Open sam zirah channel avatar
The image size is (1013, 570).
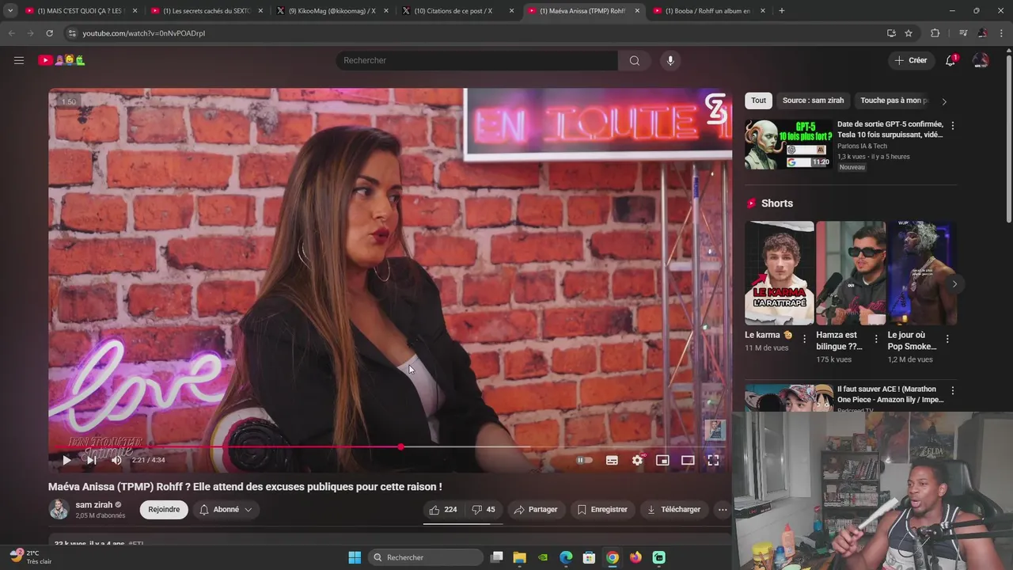(x=59, y=509)
